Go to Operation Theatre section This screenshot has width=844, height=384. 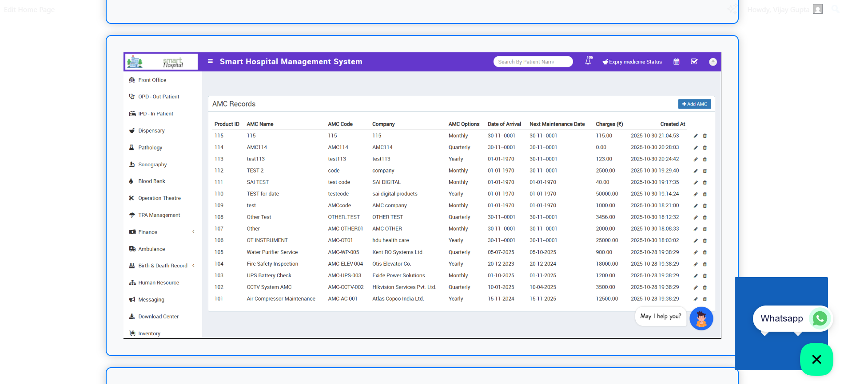tap(159, 198)
